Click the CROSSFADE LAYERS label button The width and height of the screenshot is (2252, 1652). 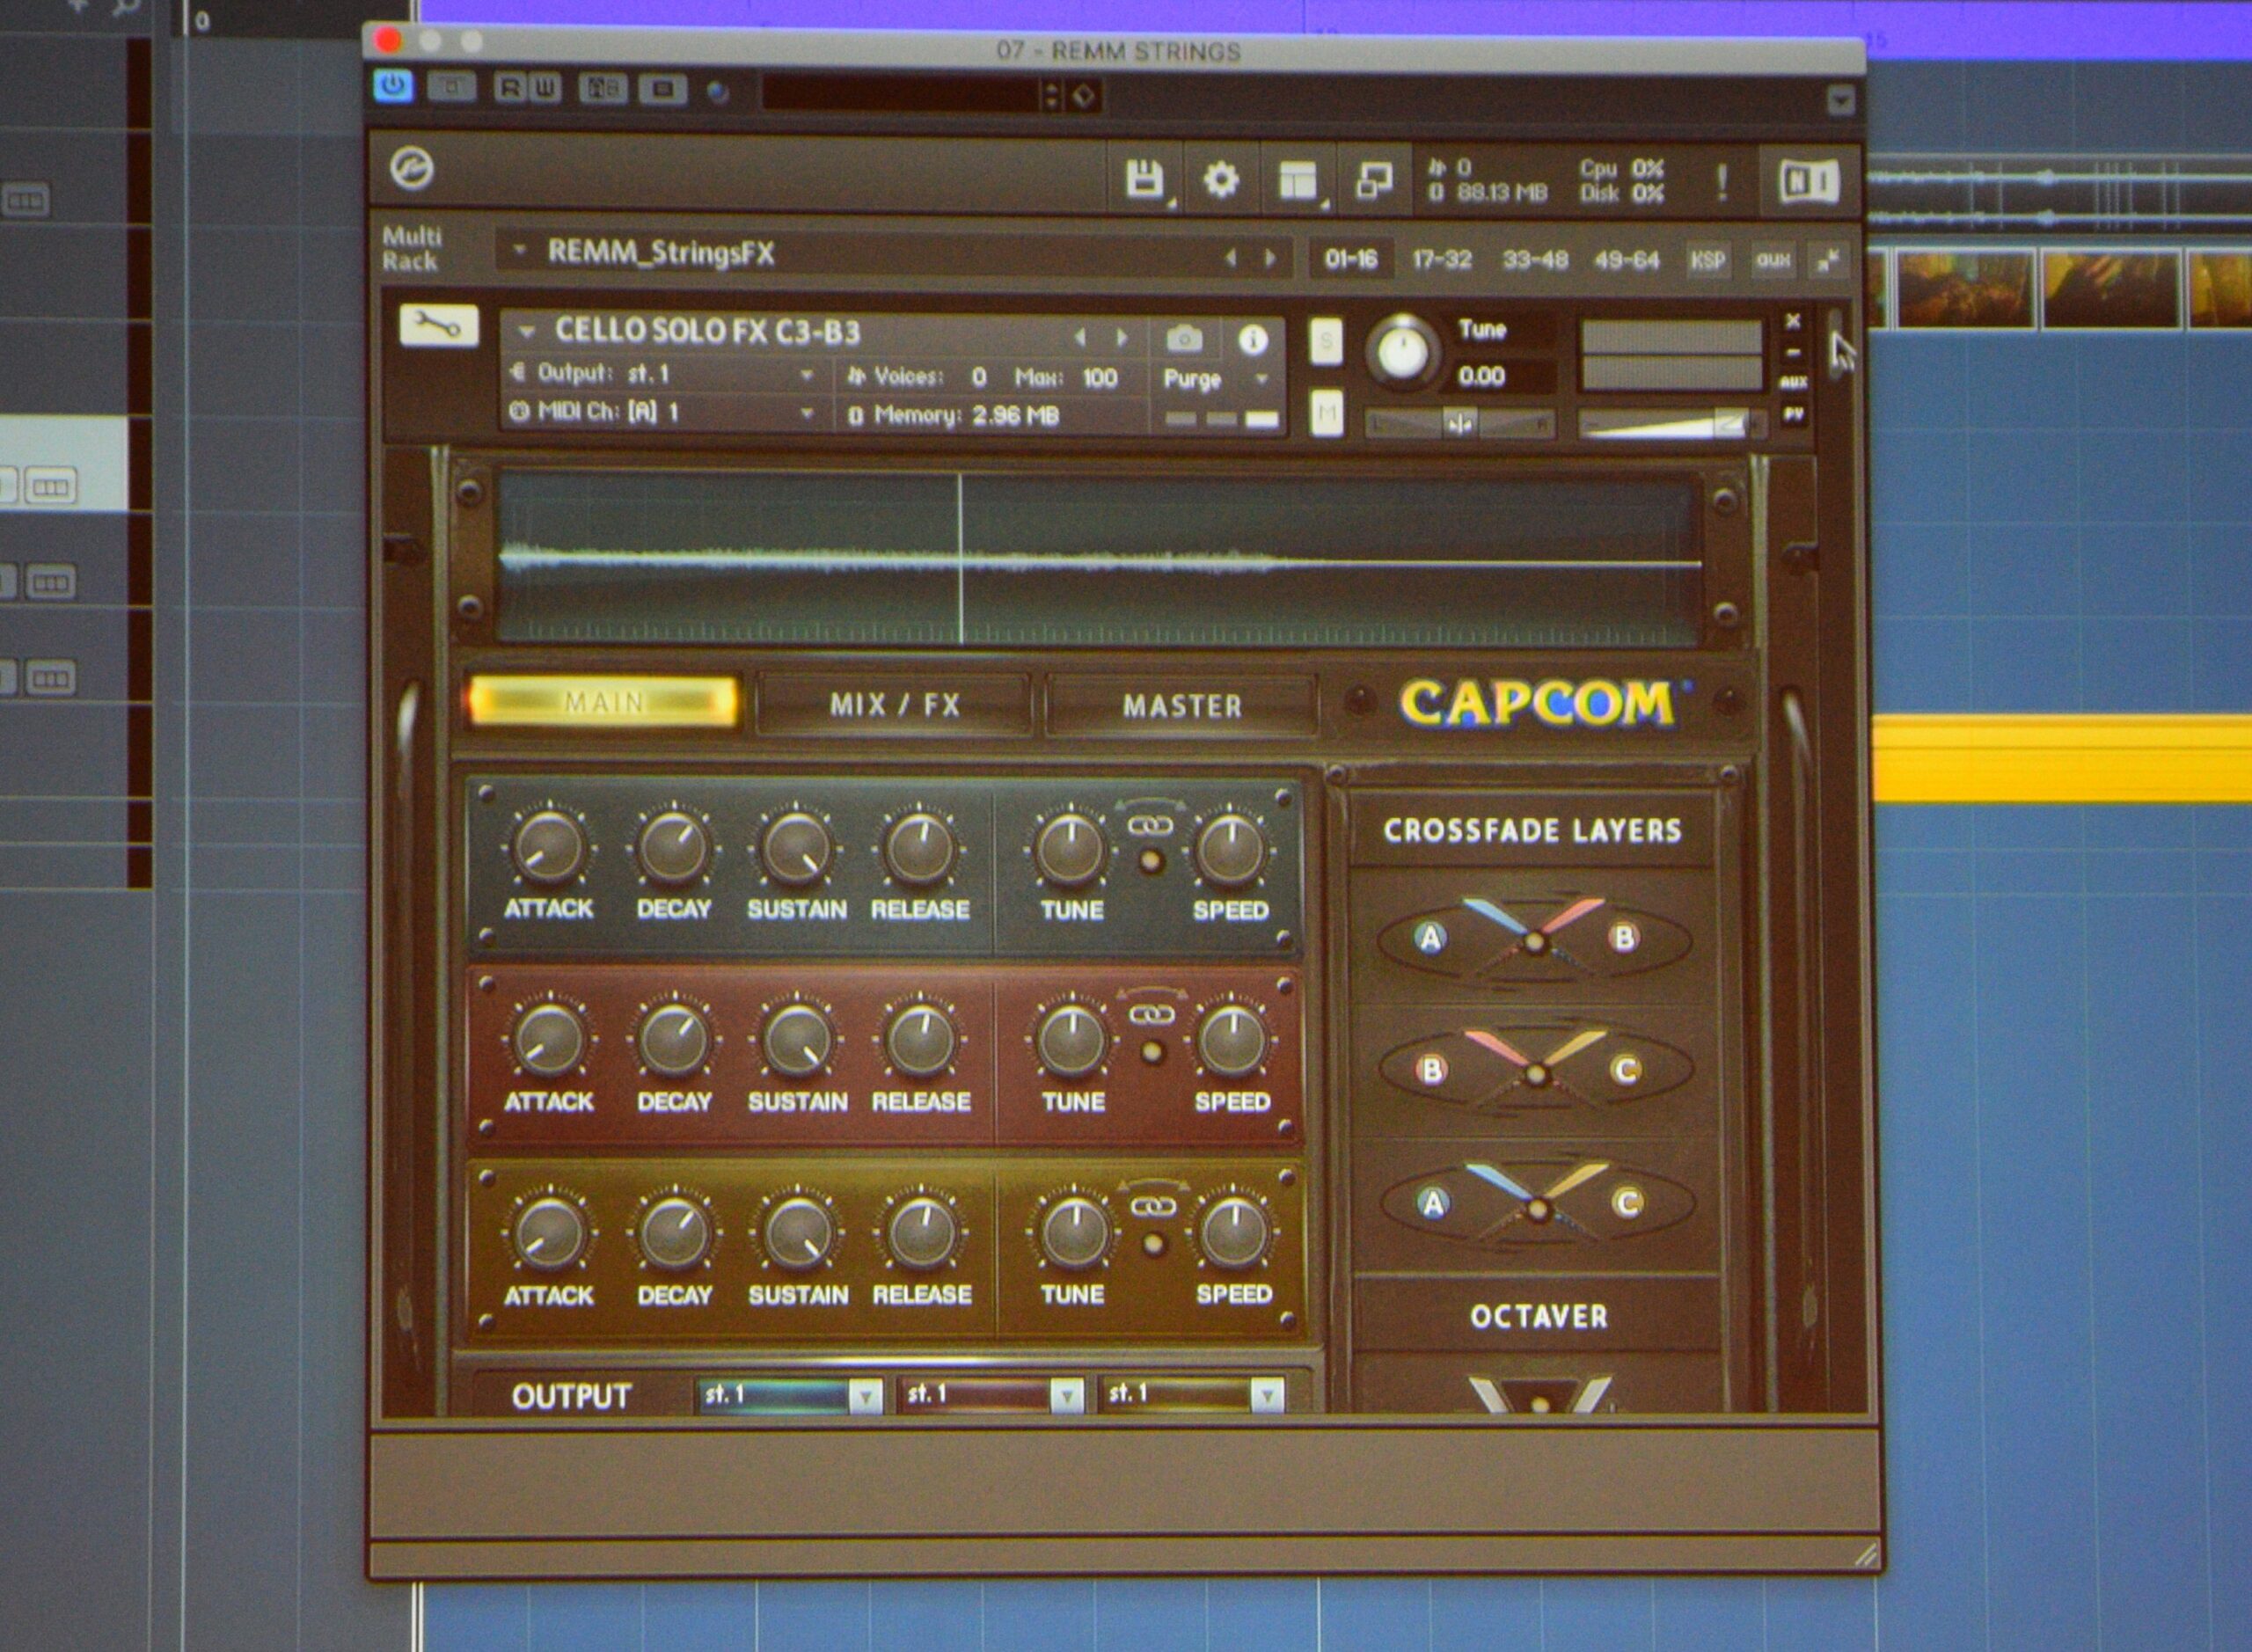[1532, 830]
